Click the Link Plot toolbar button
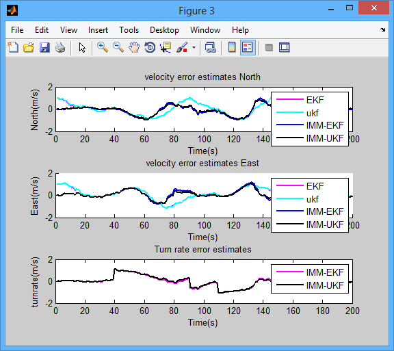394x351 pixels. [x=211, y=47]
